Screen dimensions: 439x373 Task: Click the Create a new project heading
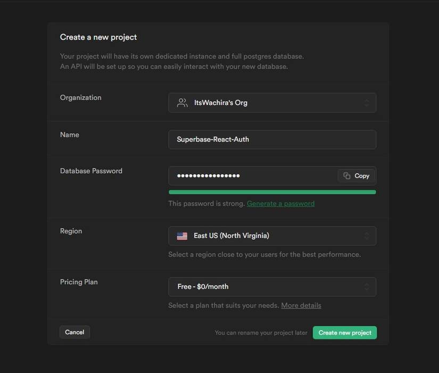coord(98,37)
